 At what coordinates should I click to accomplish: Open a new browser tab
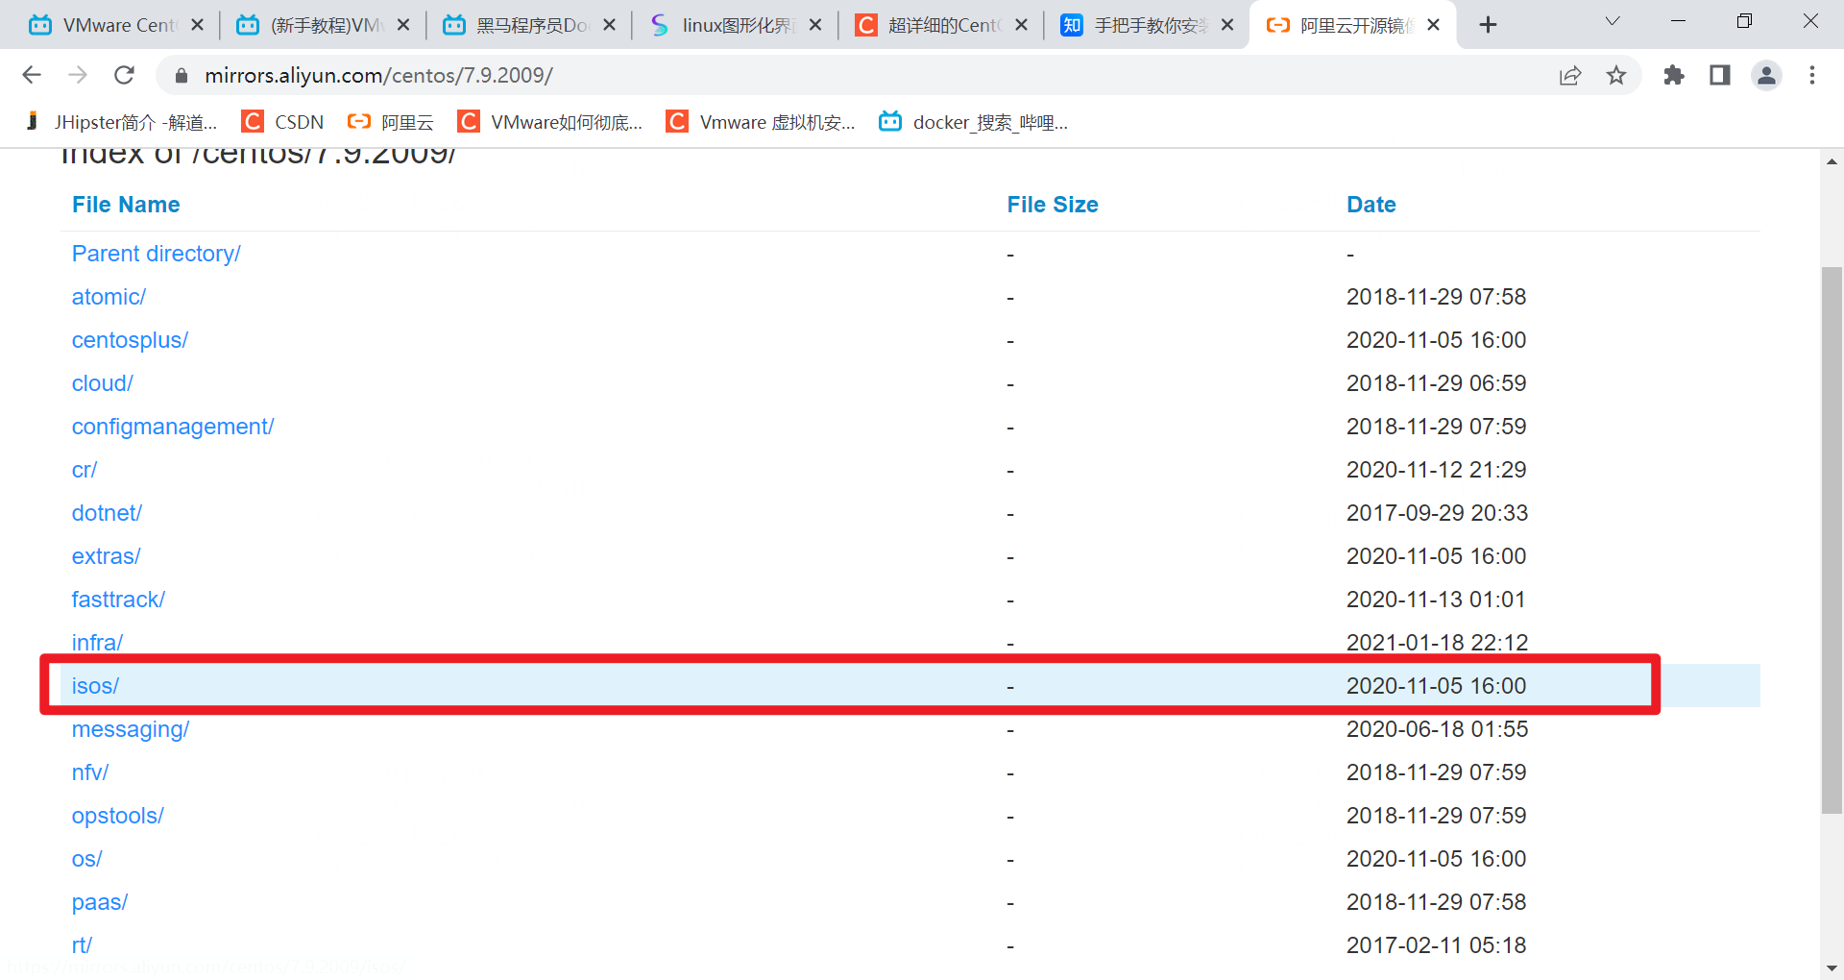click(x=1488, y=25)
